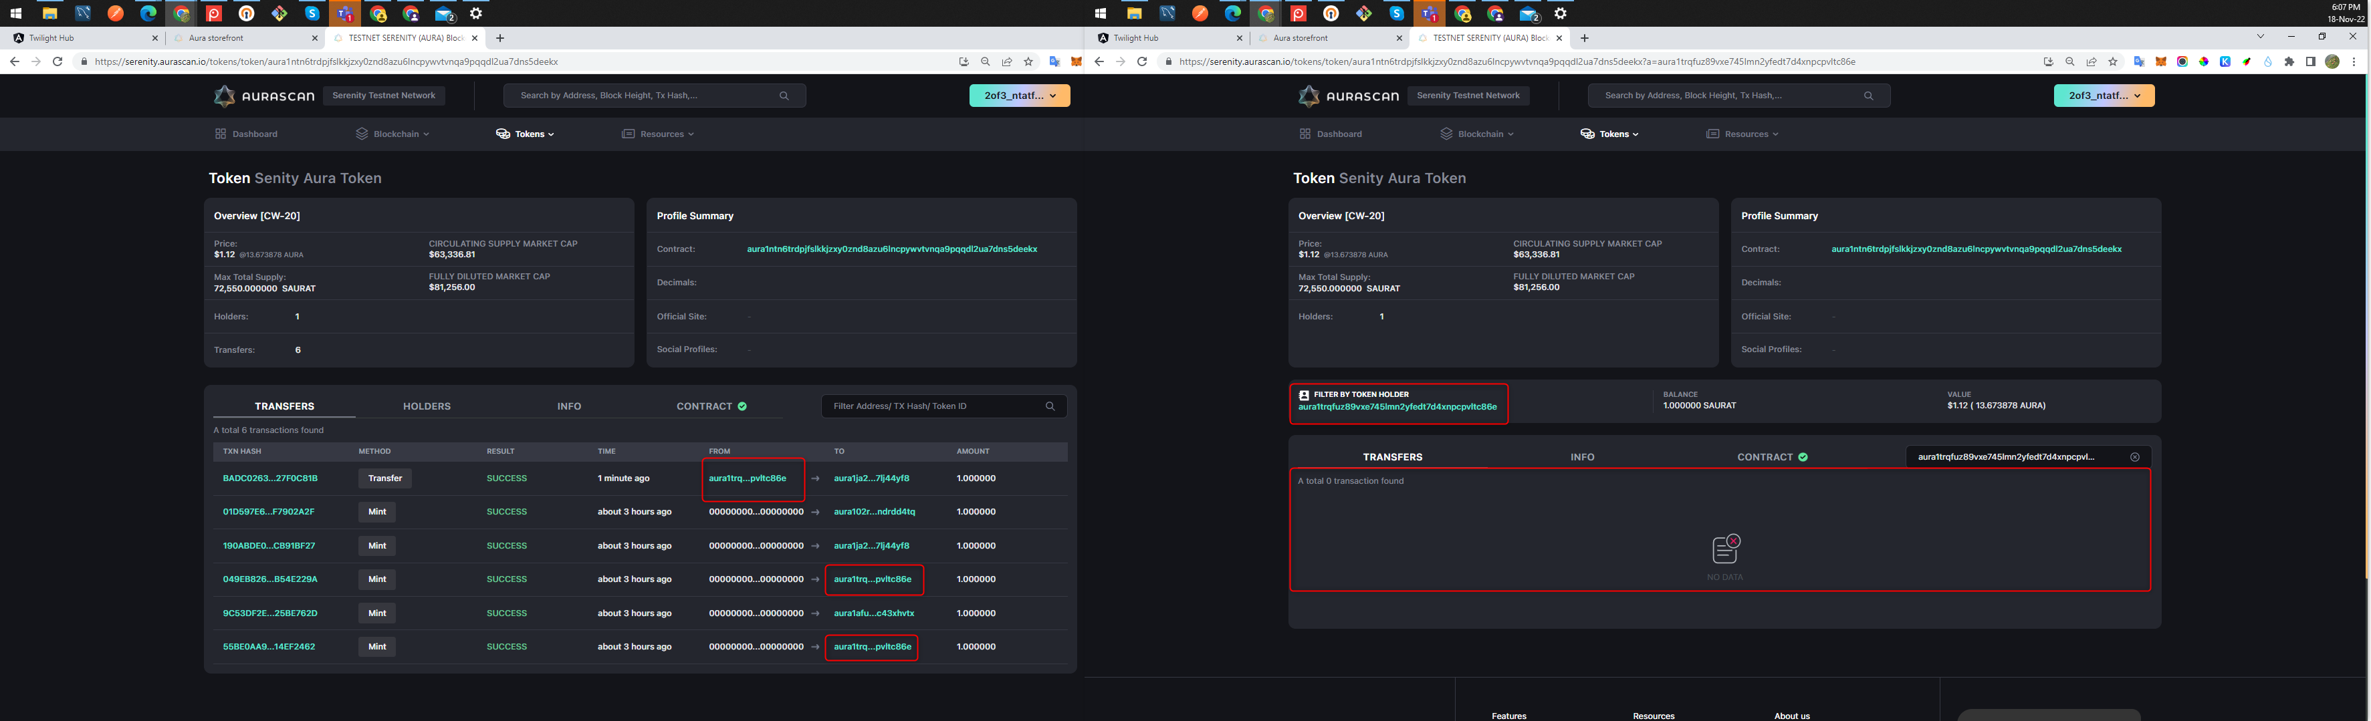The image size is (2371, 721).
Task: Expand Blockchain menu in the left window
Action: [x=393, y=134]
